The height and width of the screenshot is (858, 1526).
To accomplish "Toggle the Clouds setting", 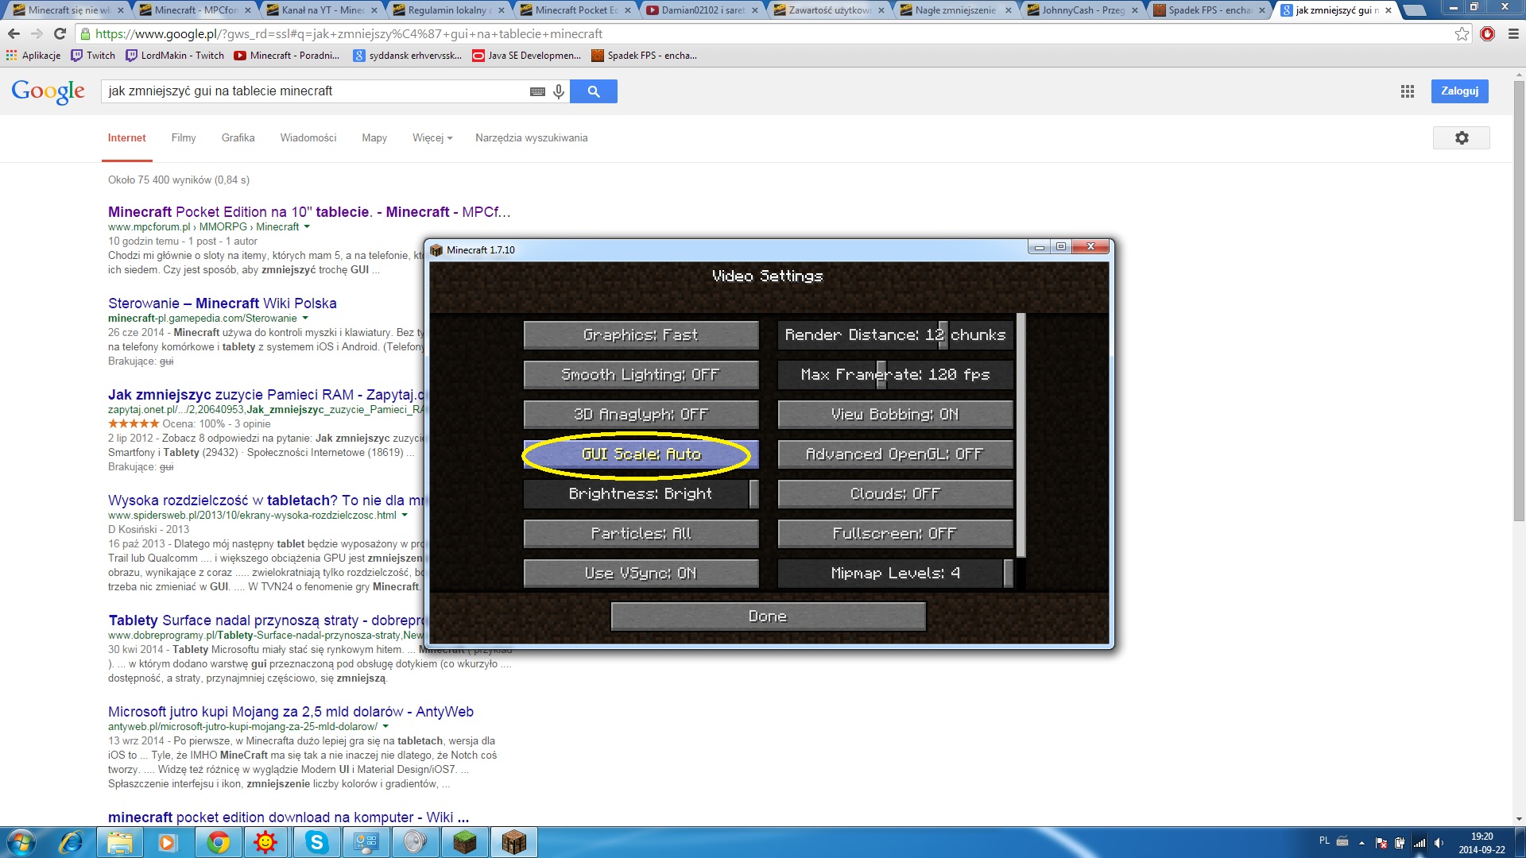I will [x=895, y=494].
